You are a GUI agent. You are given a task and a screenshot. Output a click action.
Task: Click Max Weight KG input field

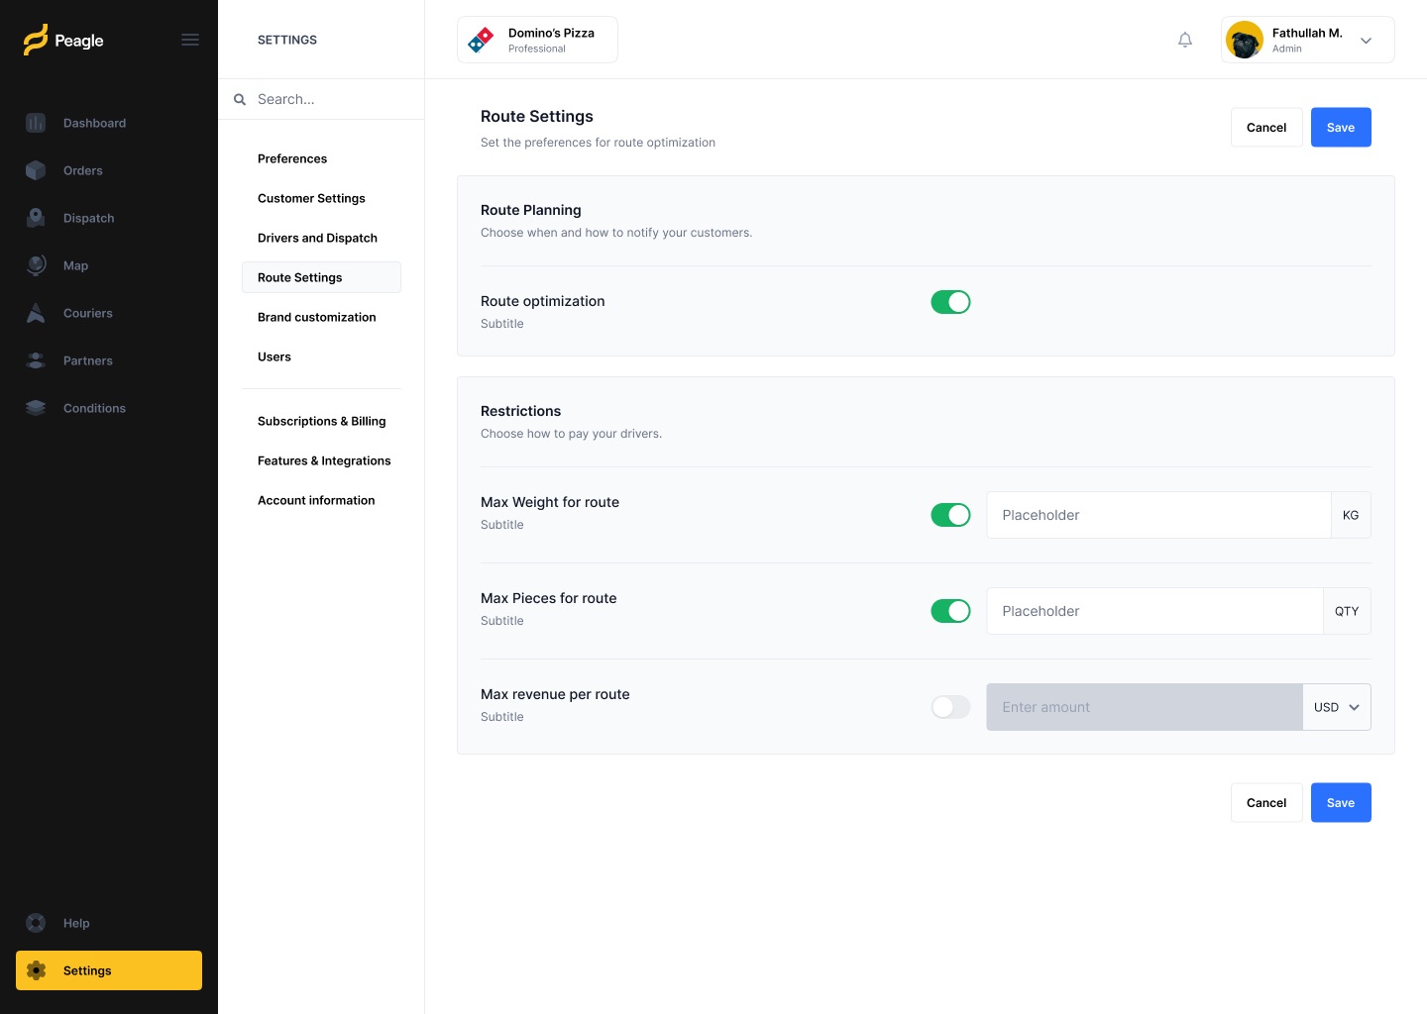coord(1158,515)
